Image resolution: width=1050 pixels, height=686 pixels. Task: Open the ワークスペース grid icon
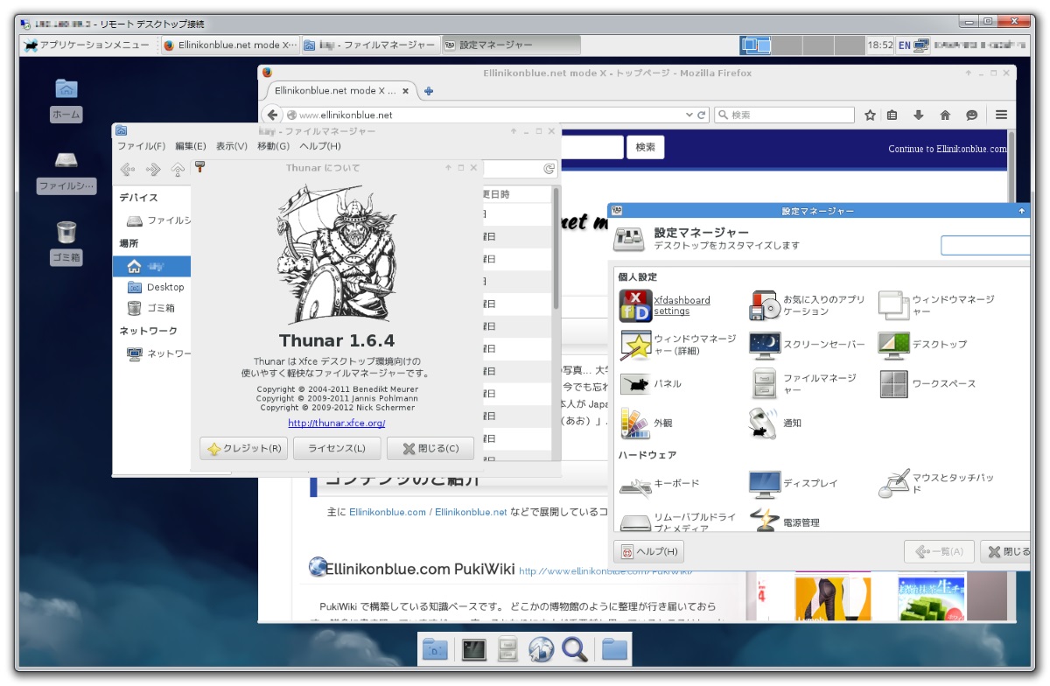(x=894, y=384)
